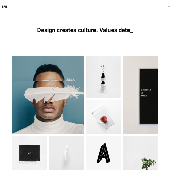Click the white turtleneck in the portrait
Viewport: 170px width, 170px height.
coord(50,126)
